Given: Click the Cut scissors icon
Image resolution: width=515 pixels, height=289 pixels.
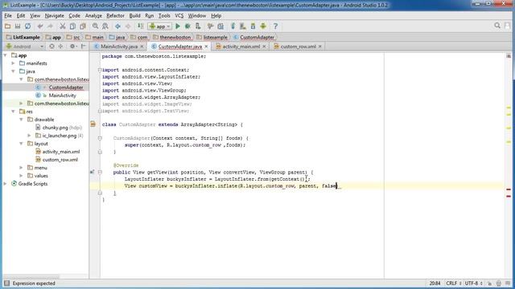Looking at the screenshot, I should (x=63, y=26).
